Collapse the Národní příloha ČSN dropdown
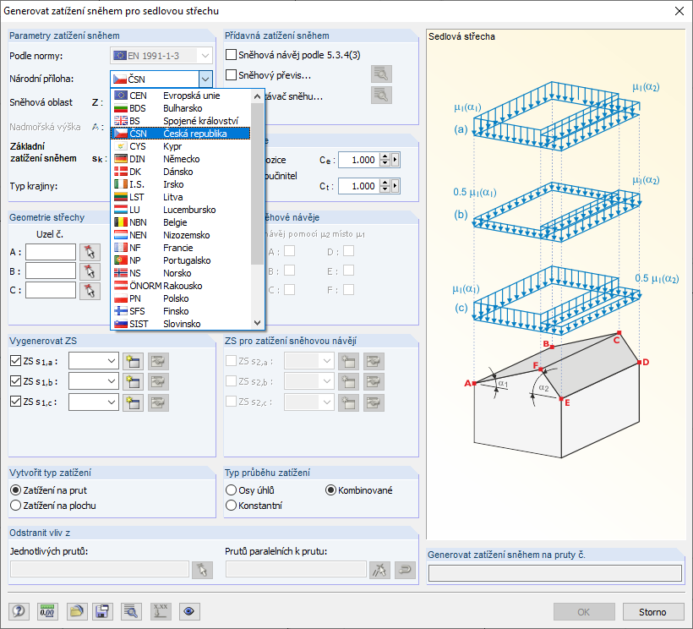The width and height of the screenshot is (693, 629). tap(205, 79)
